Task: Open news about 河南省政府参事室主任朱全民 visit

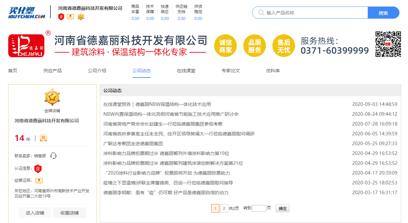Action: (179, 134)
